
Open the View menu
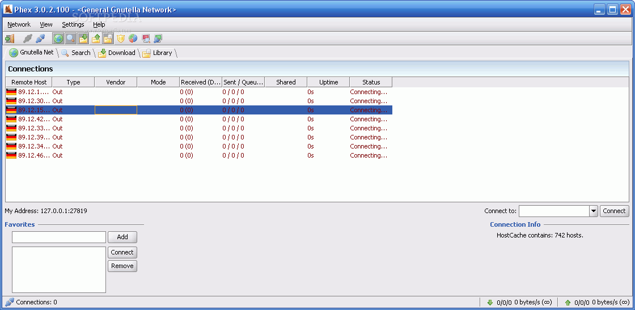coord(46,24)
